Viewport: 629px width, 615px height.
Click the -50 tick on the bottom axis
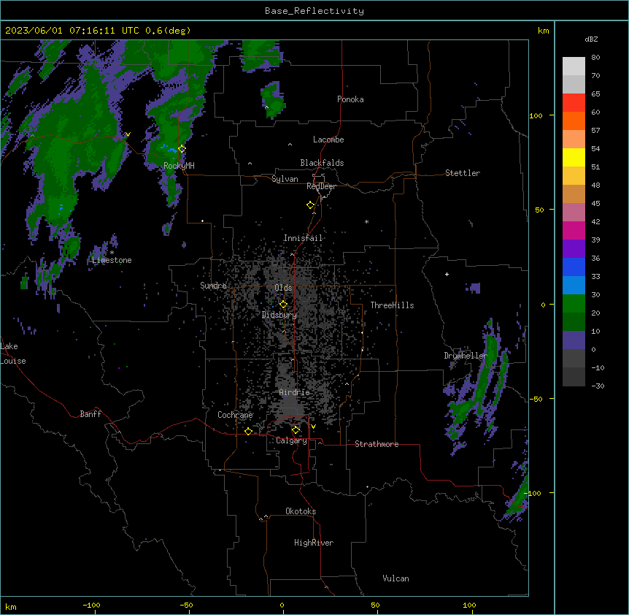click(186, 605)
